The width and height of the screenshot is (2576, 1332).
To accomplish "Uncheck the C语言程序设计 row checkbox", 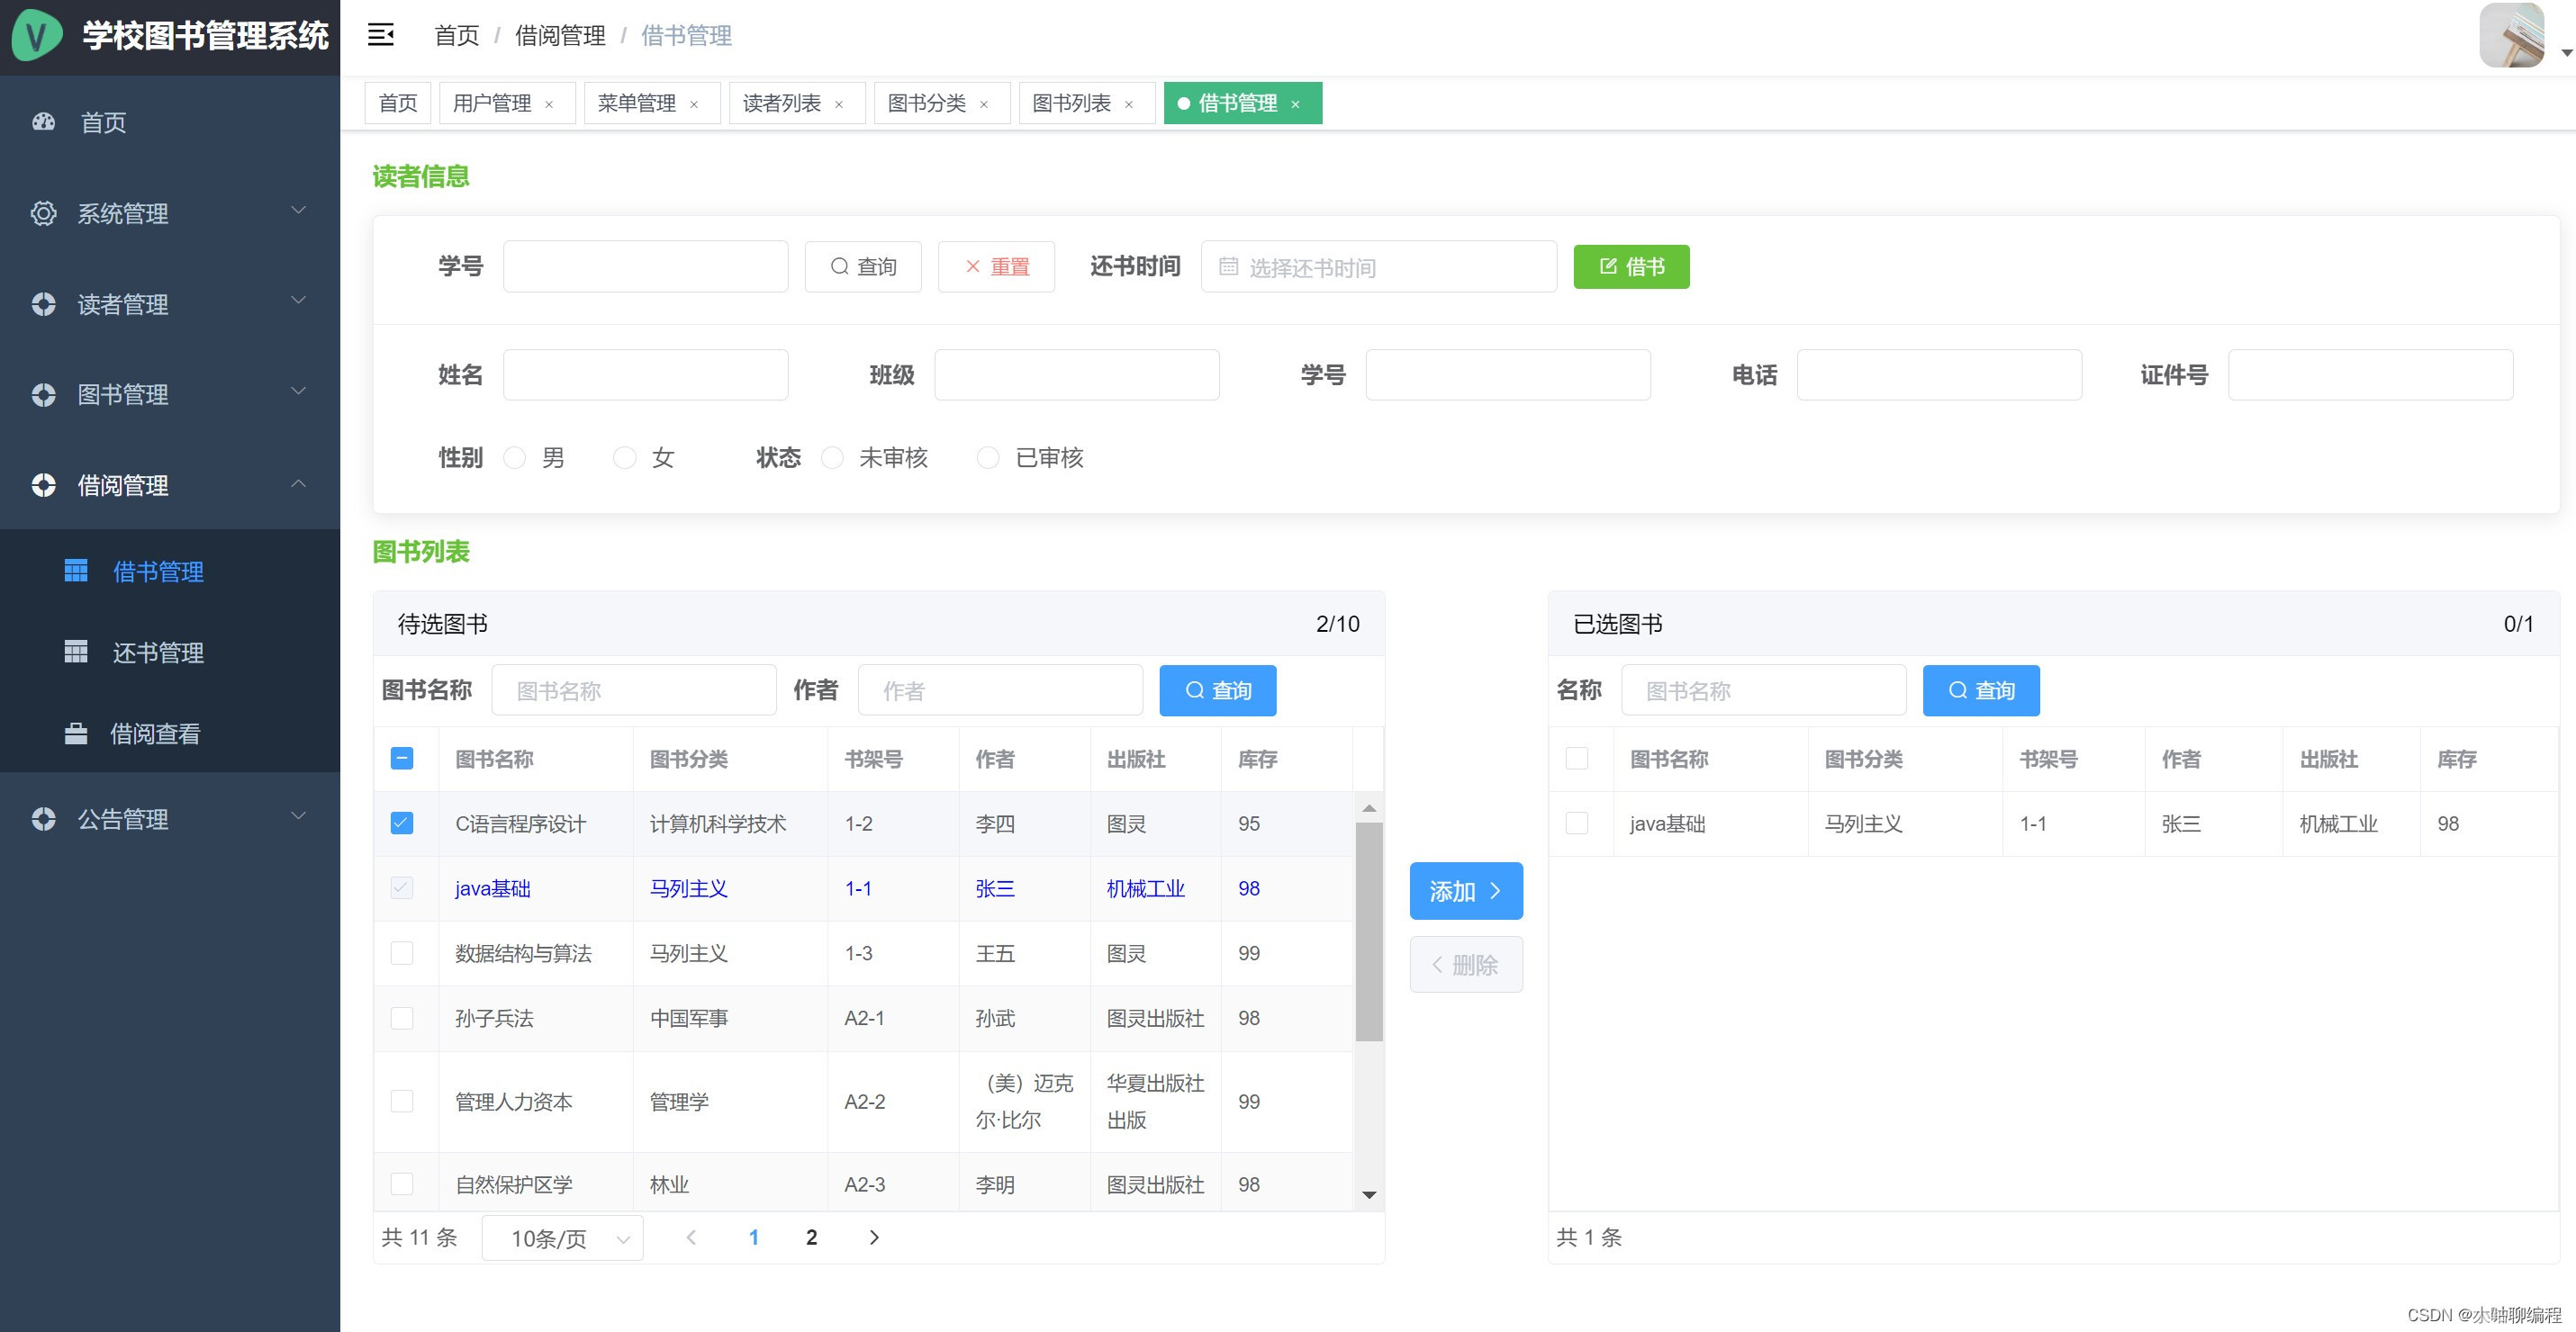I will click(x=402, y=823).
